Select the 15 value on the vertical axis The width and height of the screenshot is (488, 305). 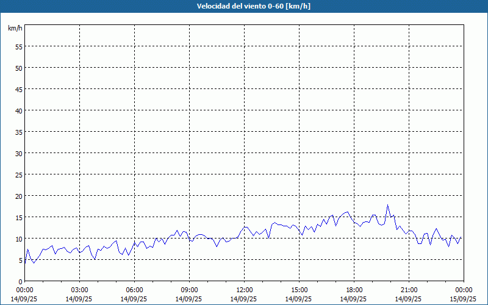[19, 217]
